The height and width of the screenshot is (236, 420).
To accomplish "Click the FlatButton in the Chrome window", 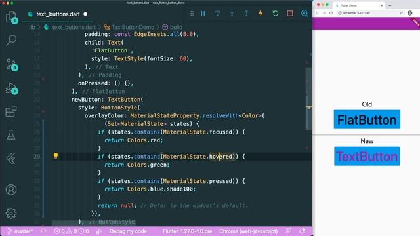I will tap(367, 119).
